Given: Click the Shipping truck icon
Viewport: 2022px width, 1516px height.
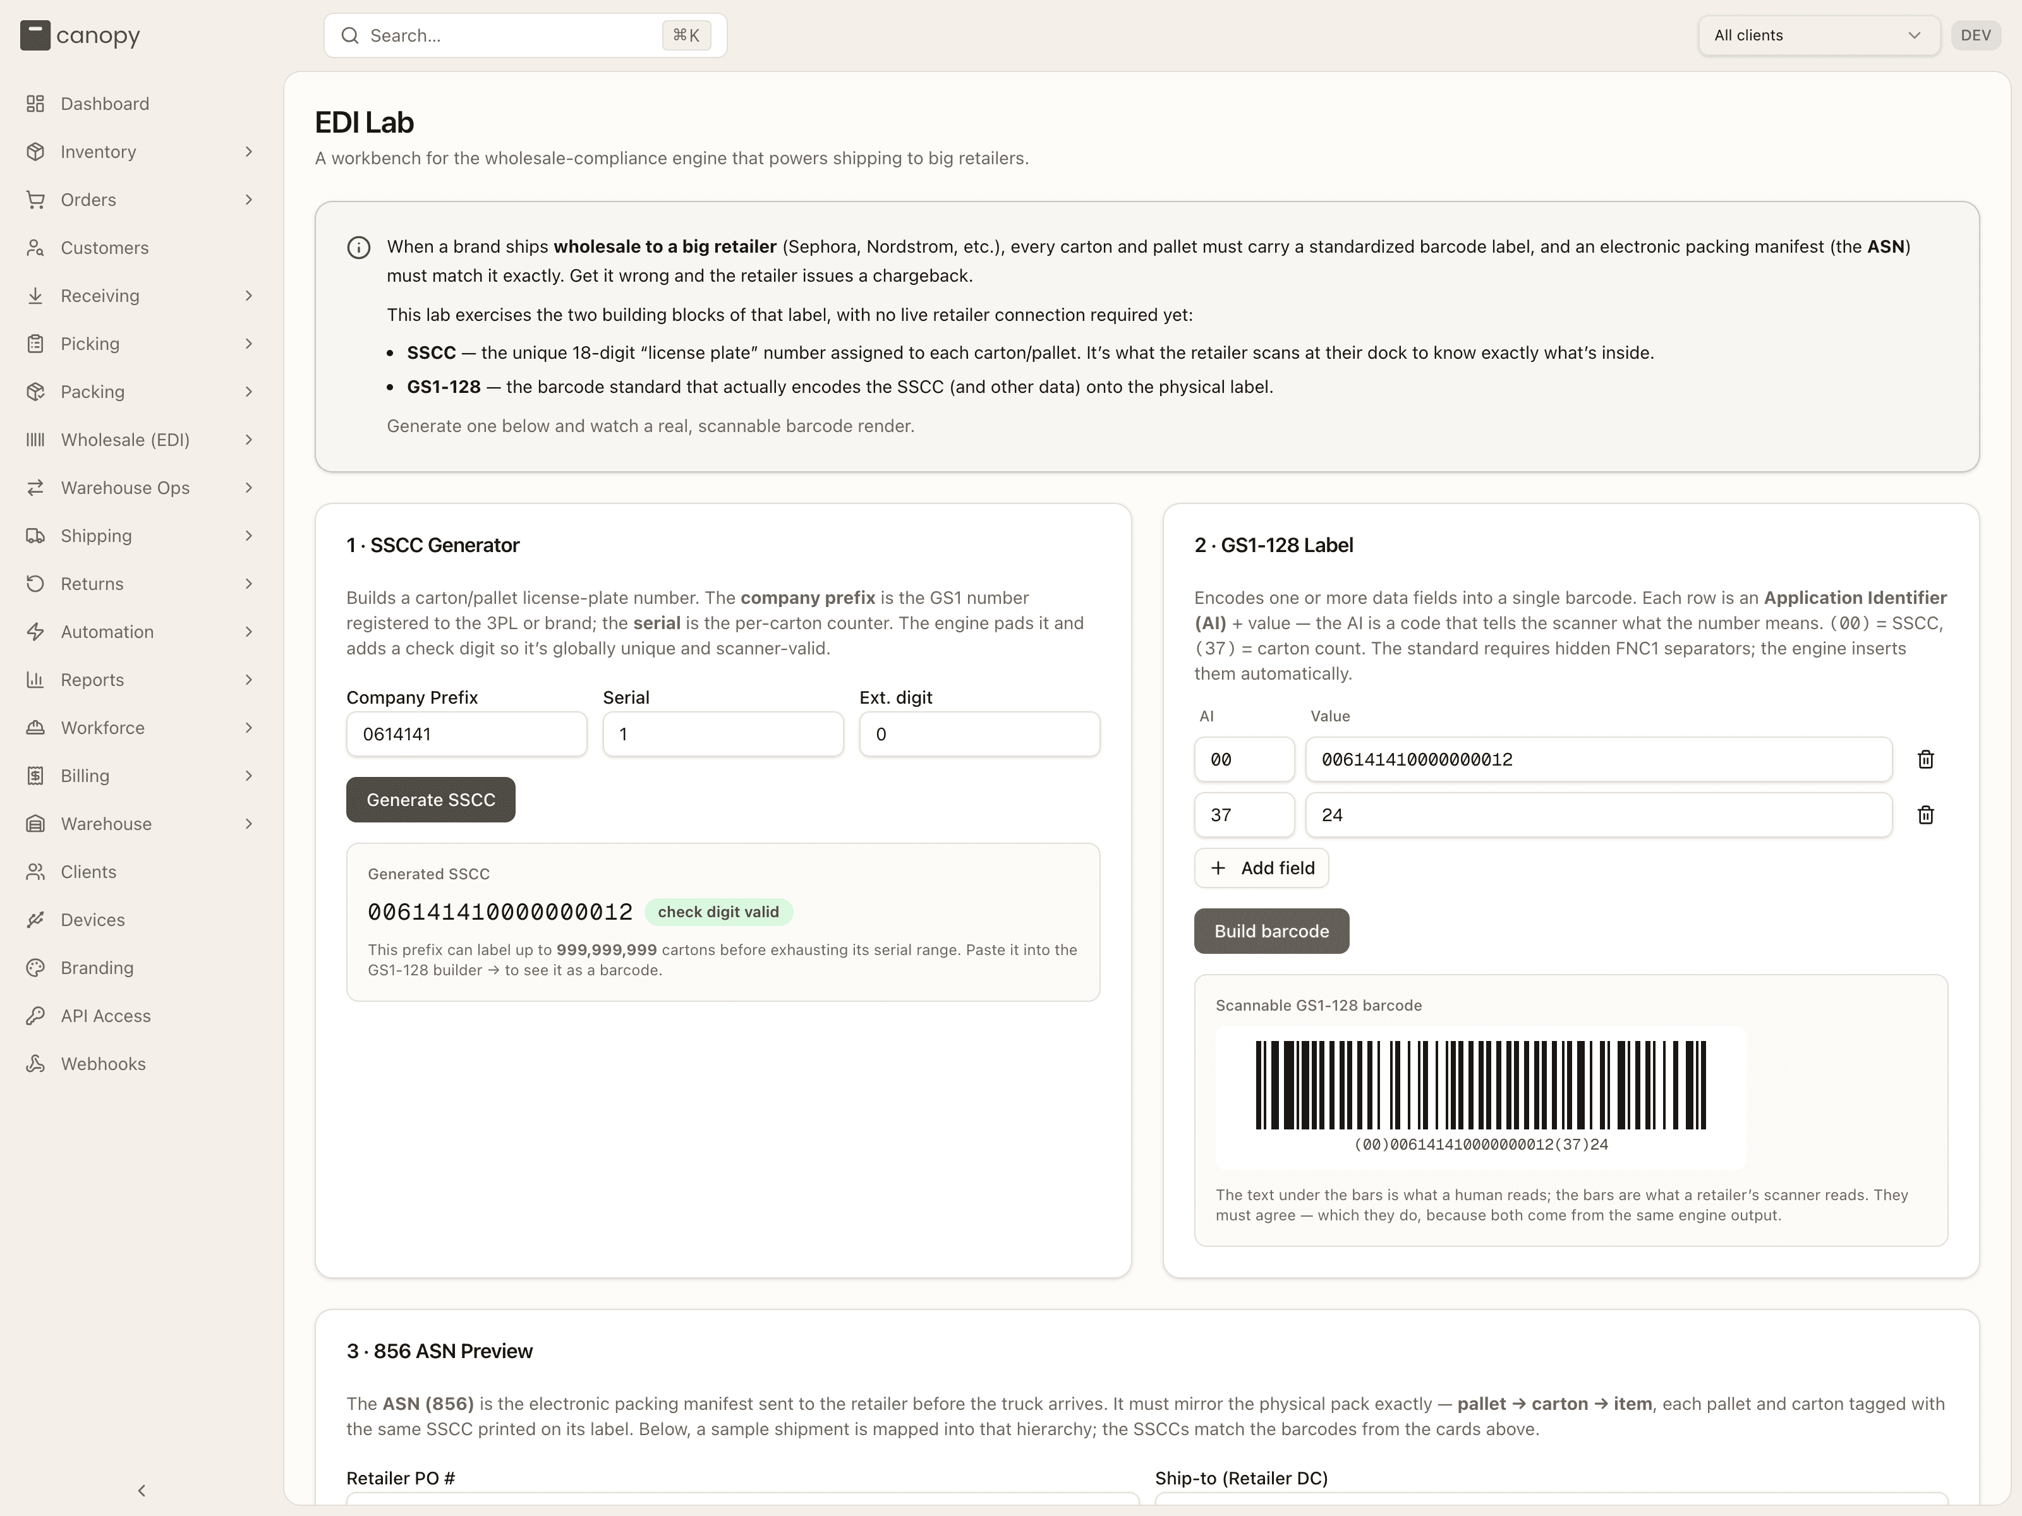Looking at the screenshot, I should coord(35,536).
